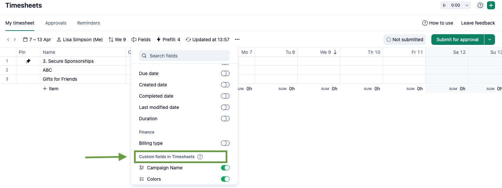This screenshot has width=502, height=188.
Task: Start the timer play button
Action: click(444, 5)
